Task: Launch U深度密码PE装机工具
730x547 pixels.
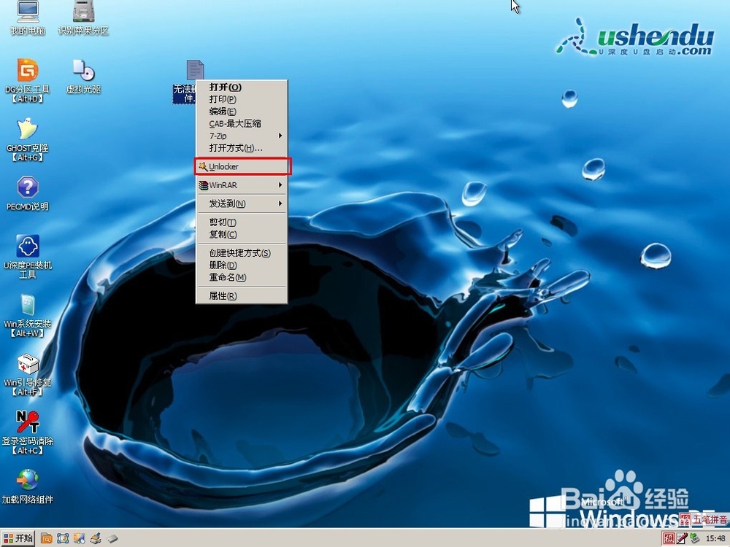Action: point(27,248)
